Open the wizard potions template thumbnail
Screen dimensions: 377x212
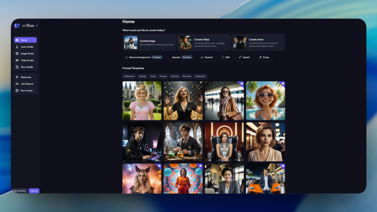[x=183, y=142]
